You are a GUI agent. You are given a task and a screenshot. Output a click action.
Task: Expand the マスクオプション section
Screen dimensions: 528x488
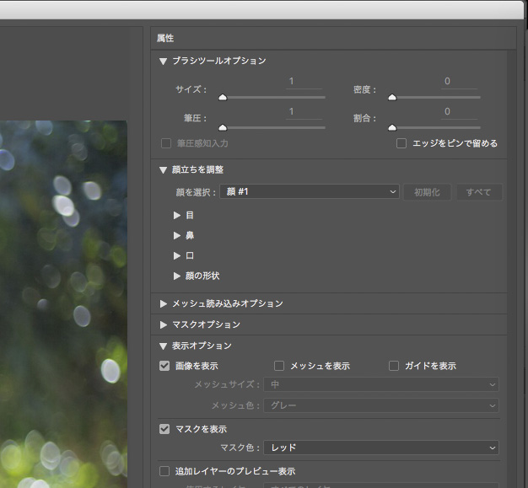(x=164, y=324)
